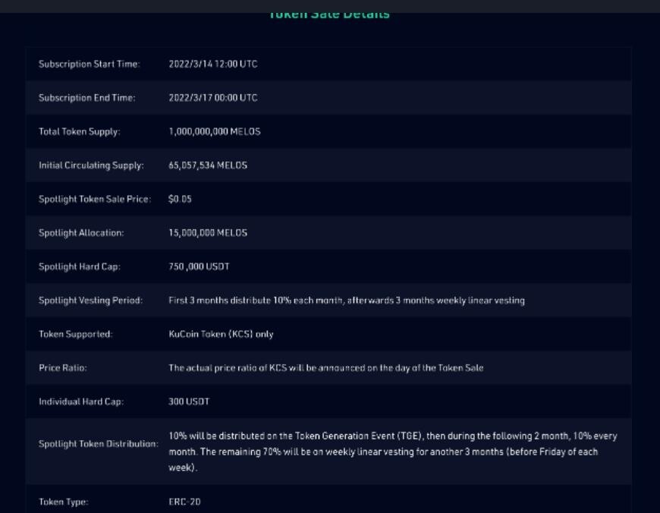The image size is (660, 513).
Task: Select the value '1,000,000,000 MELOS'
Action: click(215, 131)
